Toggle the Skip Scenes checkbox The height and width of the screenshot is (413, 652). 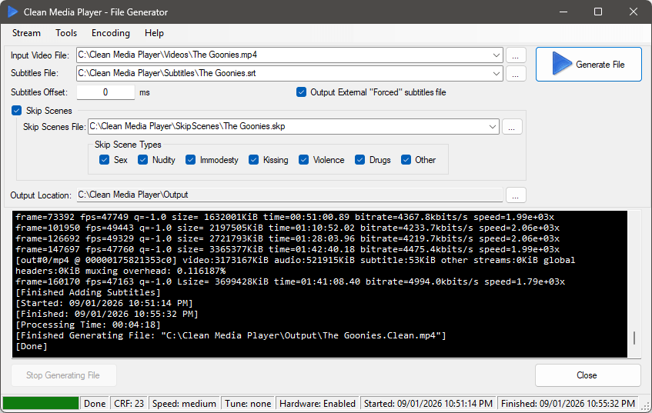(17, 111)
